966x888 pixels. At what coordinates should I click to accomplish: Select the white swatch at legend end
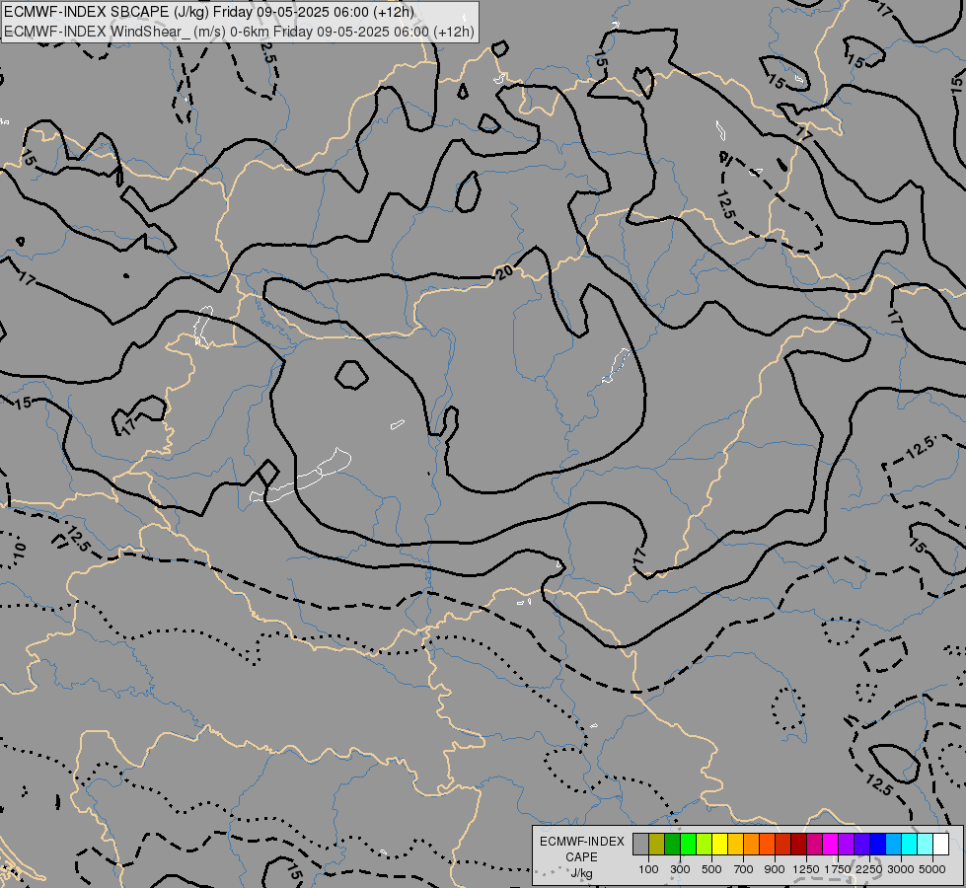pos(941,844)
